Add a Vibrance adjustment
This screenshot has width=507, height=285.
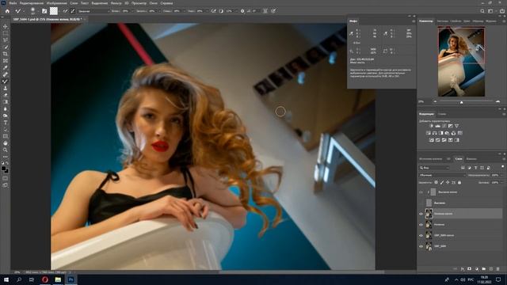pyautogui.click(x=456, y=126)
